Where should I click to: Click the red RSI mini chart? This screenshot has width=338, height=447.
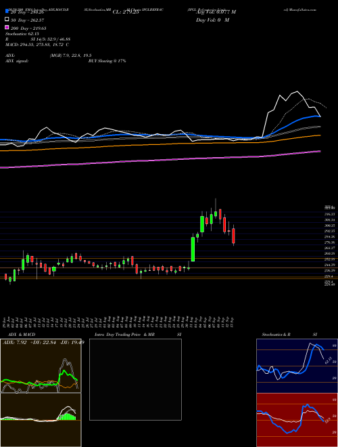297,420
